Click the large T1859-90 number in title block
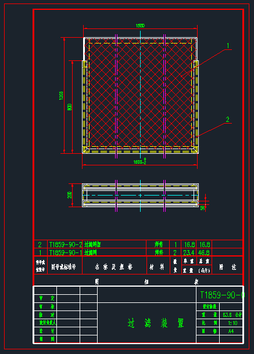254x354 pixels. [223, 295]
